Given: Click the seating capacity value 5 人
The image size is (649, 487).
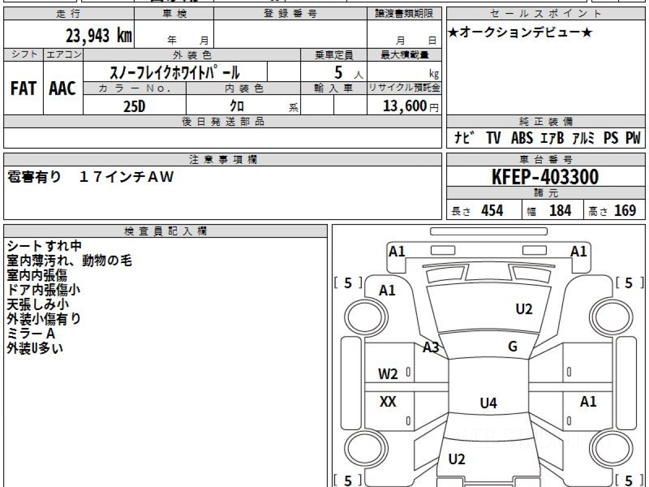Looking at the screenshot, I should 348,72.
